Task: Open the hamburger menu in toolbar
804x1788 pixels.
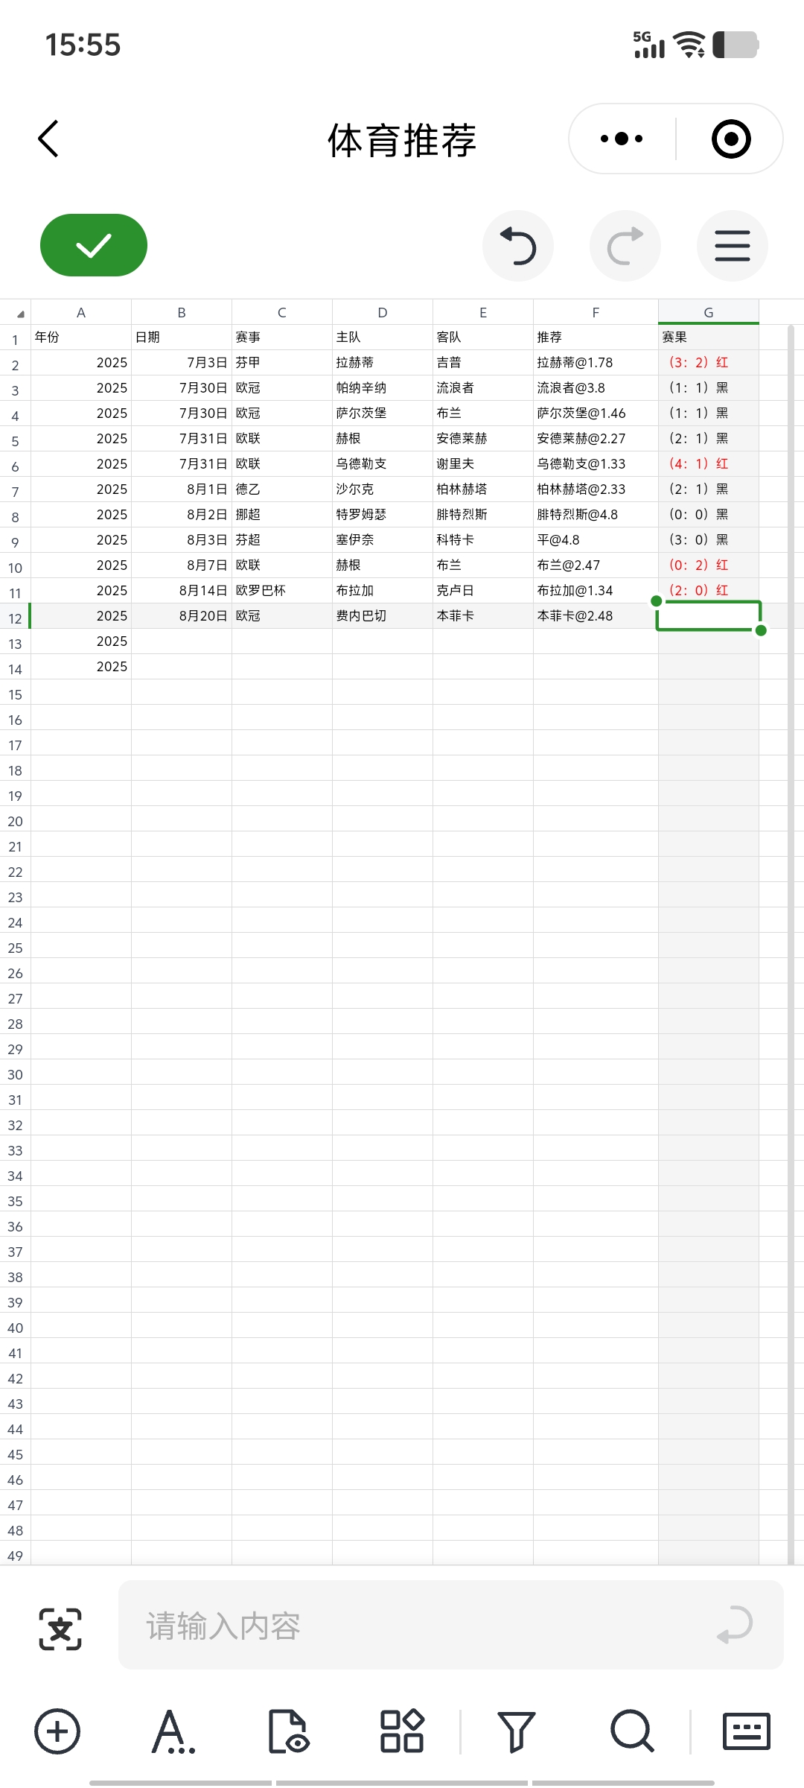Action: pyautogui.click(x=732, y=247)
